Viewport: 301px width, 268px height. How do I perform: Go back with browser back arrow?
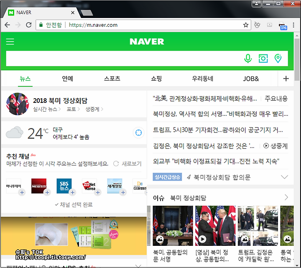click(x=7, y=25)
